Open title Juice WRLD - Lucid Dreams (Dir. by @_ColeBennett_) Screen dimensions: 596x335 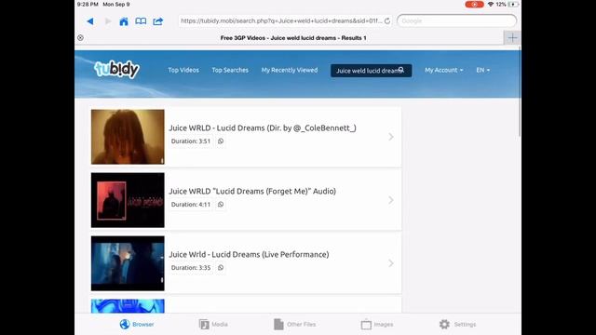[x=263, y=128]
